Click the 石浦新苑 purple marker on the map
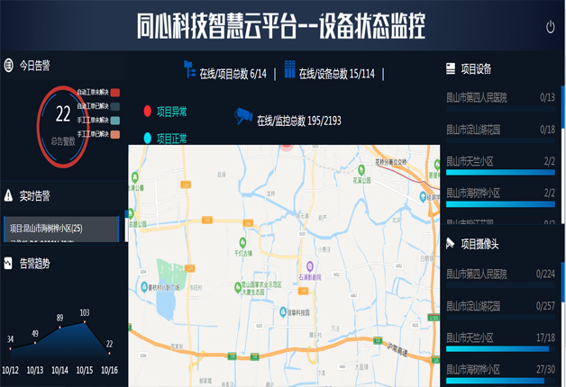The width and height of the screenshot is (566, 387). click(x=311, y=266)
